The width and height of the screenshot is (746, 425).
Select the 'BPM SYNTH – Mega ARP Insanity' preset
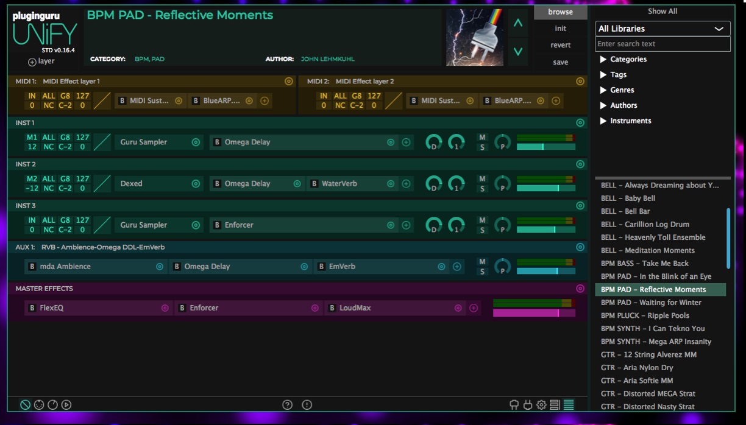pyautogui.click(x=660, y=342)
